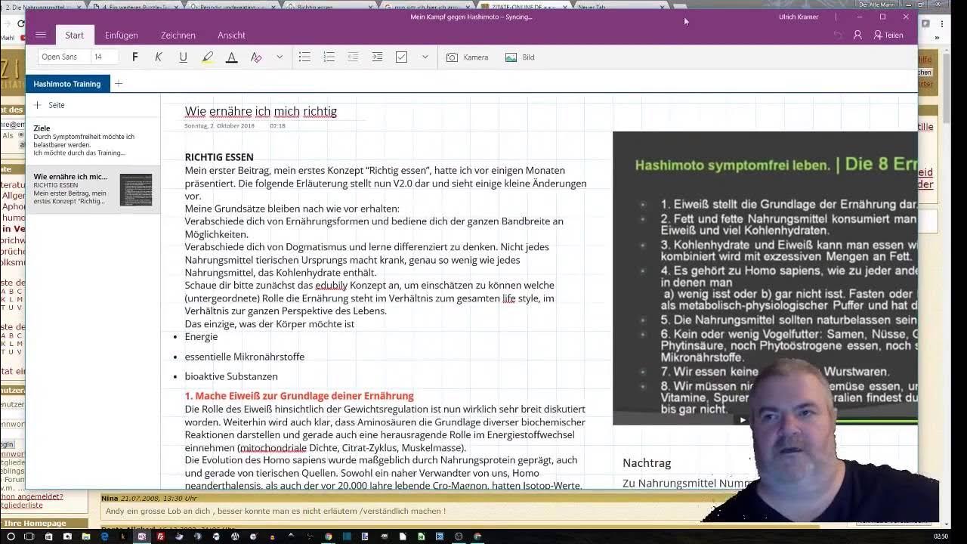Apply italic formatting with the K button
The height and width of the screenshot is (544, 967).
tap(159, 57)
